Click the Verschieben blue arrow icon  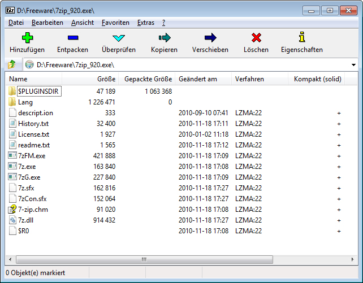(210, 38)
